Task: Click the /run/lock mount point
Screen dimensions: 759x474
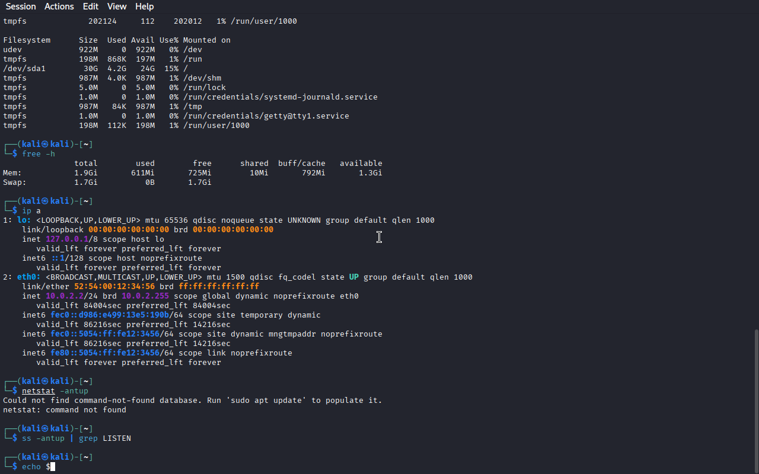Action: pos(205,88)
